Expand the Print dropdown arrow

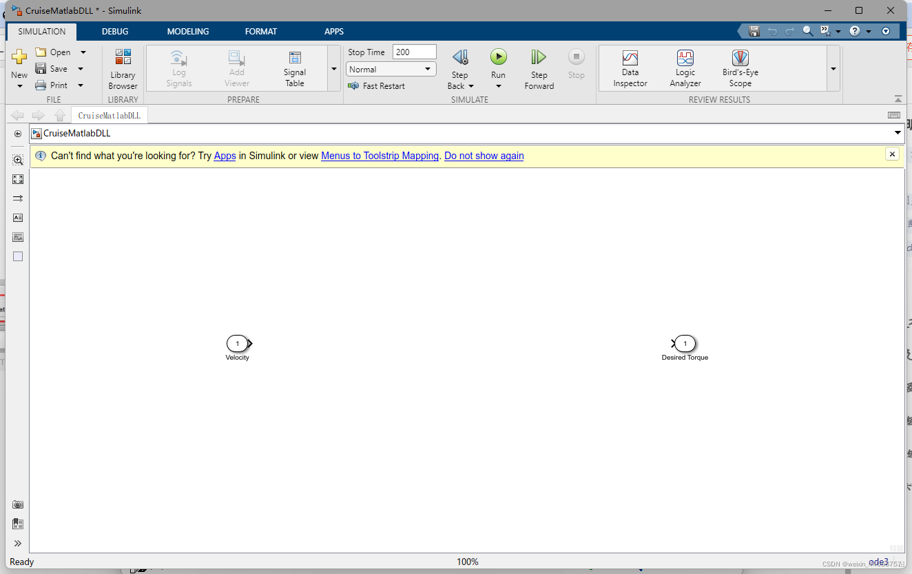pos(81,85)
